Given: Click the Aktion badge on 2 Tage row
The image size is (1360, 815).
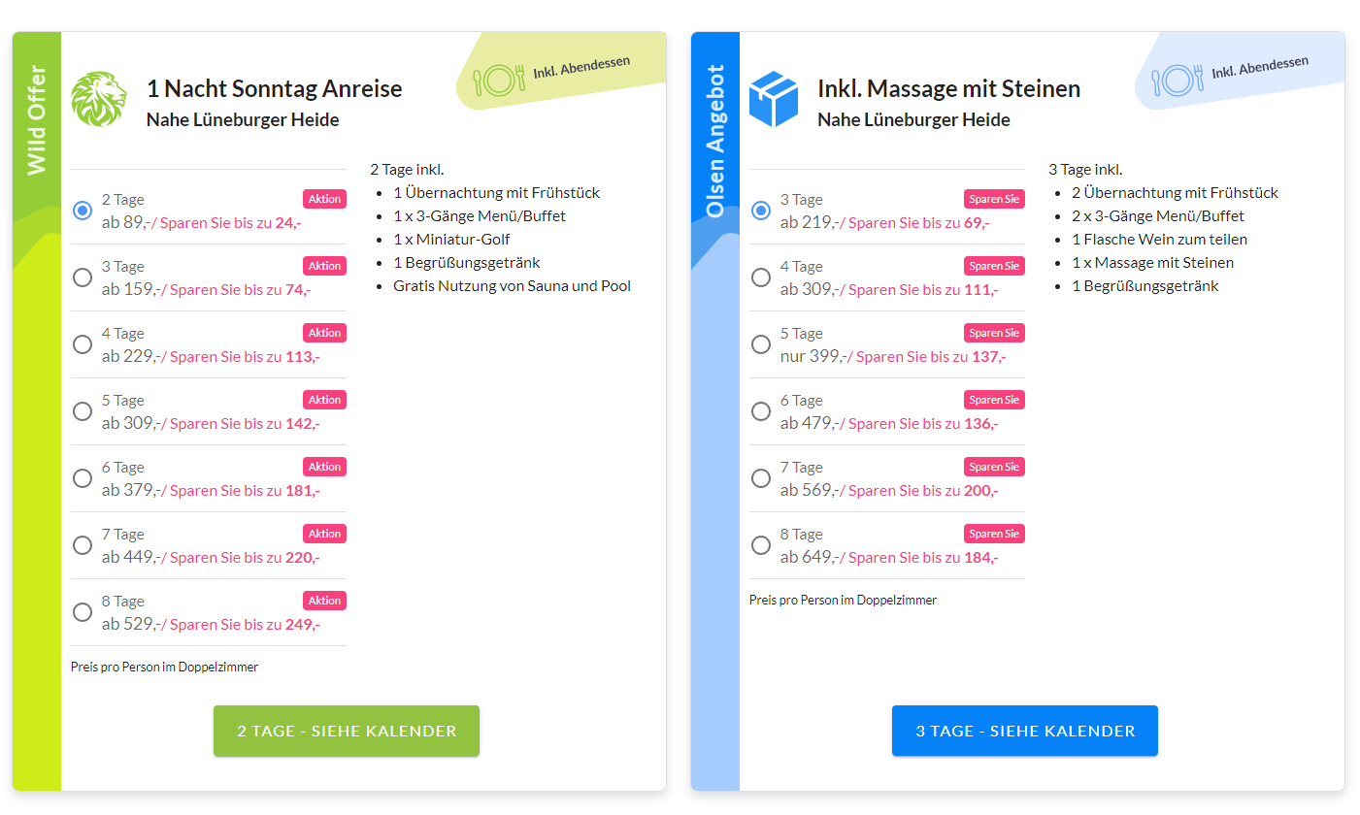Looking at the screenshot, I should [324, 199].
